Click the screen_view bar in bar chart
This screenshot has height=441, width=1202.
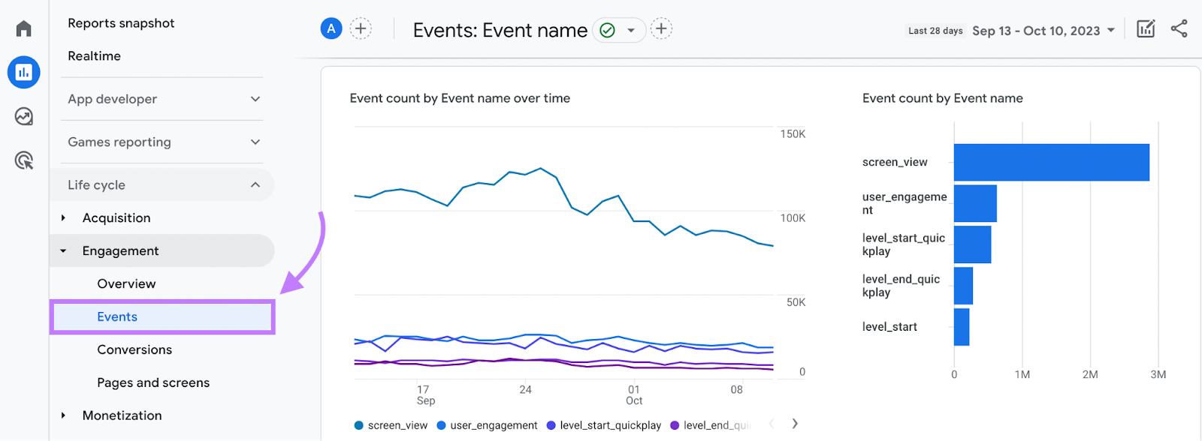click(1051, 162)
